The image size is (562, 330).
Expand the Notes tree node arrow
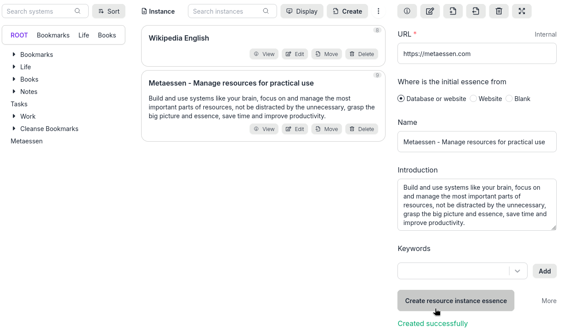tap(14, 92)
